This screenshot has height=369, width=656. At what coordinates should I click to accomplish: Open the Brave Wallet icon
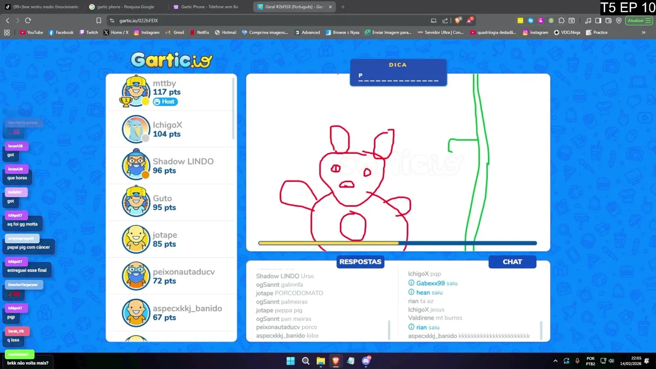pos(608,20)
